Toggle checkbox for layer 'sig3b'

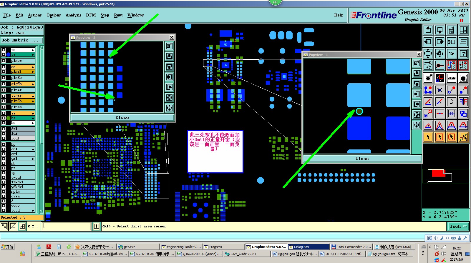click(4, 84)
